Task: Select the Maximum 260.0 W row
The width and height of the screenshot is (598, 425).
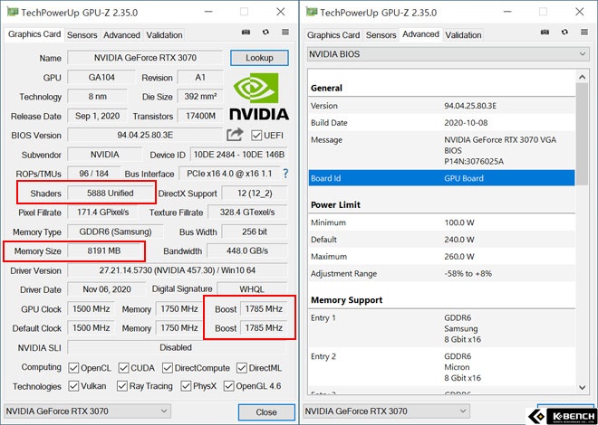Action: click(x=441, y=257)
